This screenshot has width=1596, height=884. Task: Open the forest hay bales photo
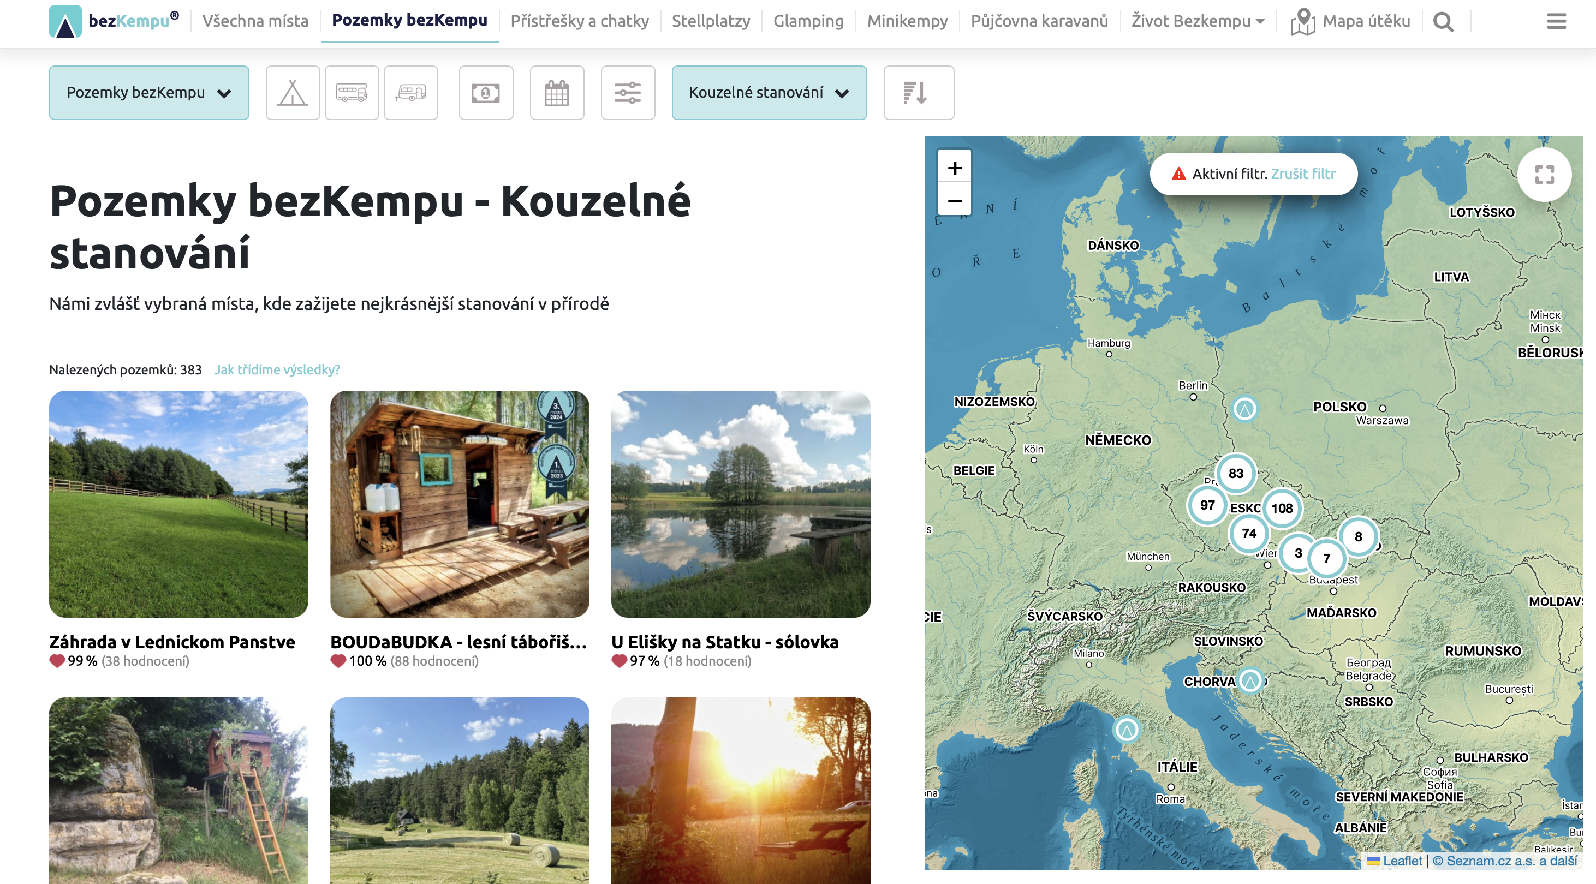click(460, 791)
